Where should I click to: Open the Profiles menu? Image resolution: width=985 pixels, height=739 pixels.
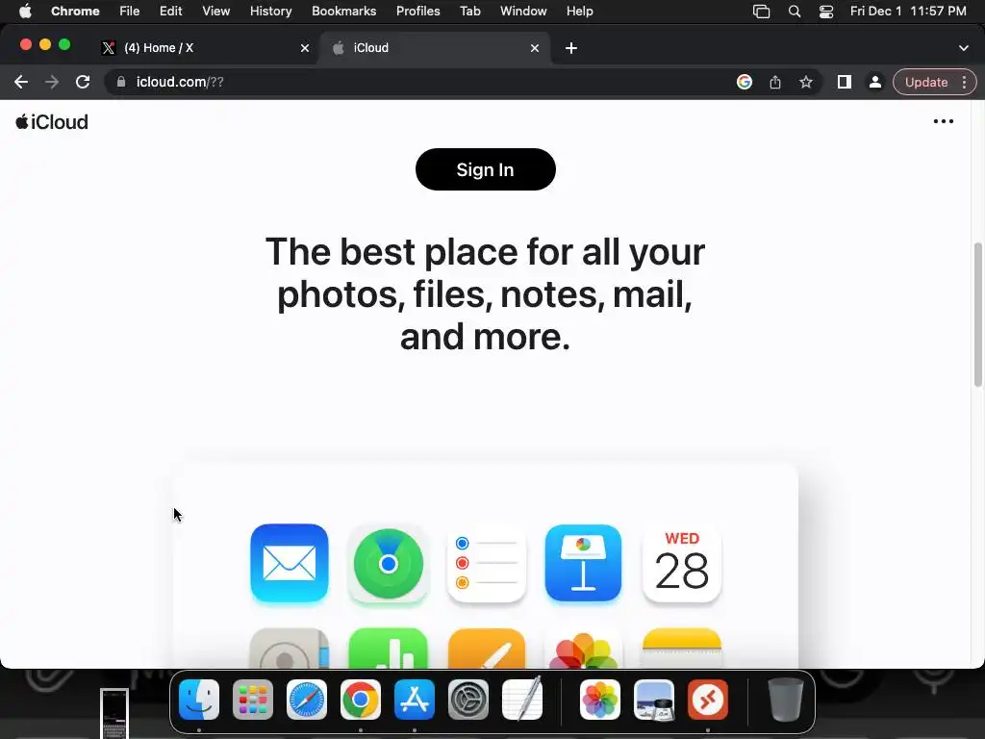[x=417, y=12]
